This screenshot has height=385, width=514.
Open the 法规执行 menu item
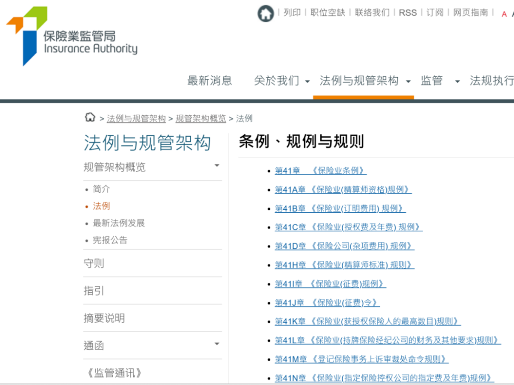pos(491,81)
